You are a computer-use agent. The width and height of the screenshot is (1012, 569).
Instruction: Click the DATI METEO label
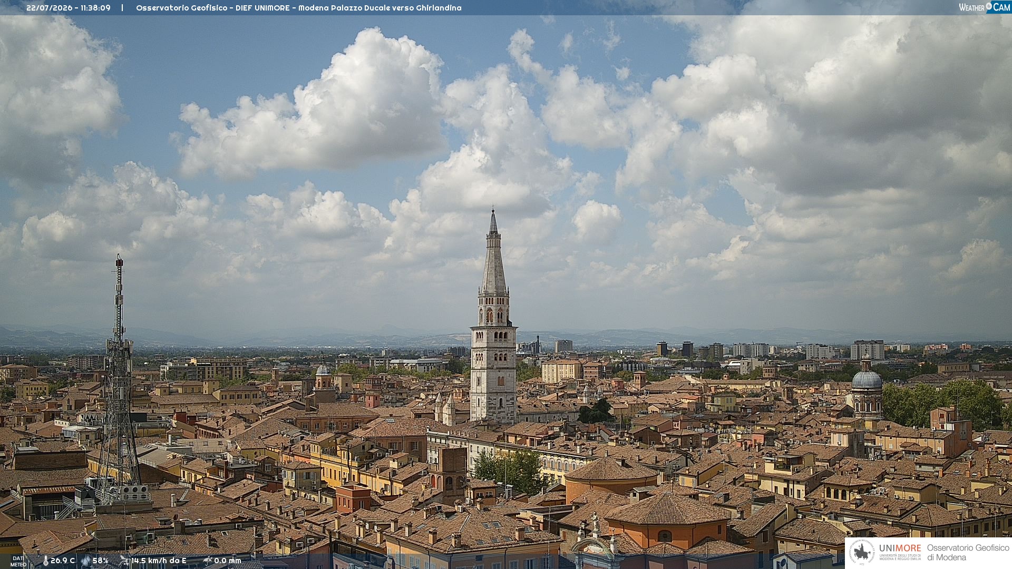tap(18, 561)
